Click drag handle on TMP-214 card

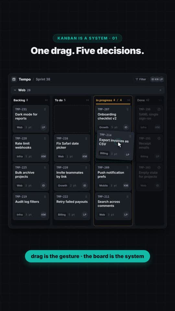click(130, 136)
